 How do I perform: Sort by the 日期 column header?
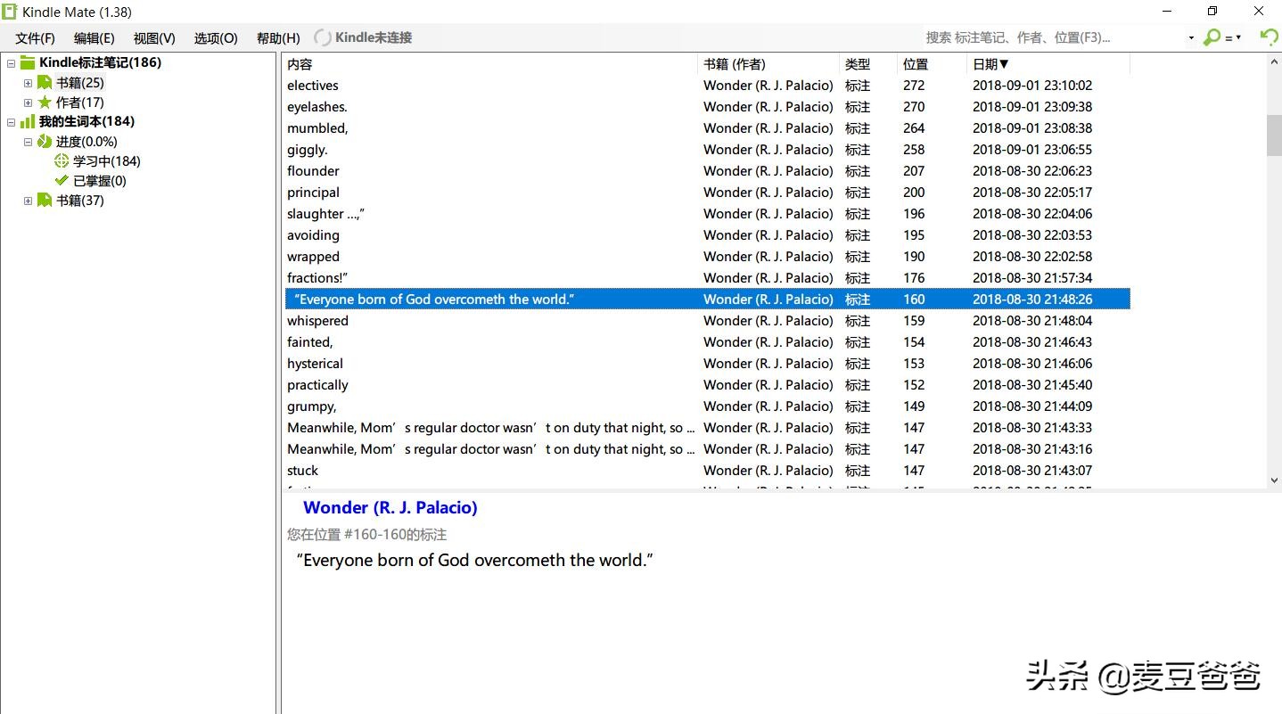tap(990, 64)
